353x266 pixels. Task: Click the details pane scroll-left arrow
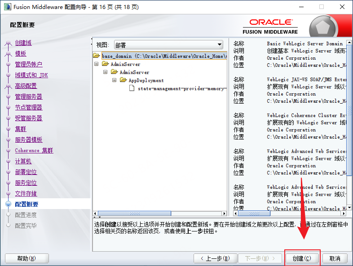236,214
